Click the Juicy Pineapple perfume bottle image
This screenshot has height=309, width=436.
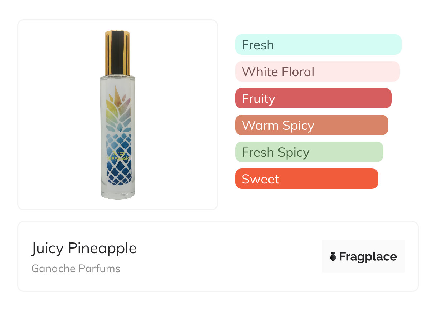117,115
